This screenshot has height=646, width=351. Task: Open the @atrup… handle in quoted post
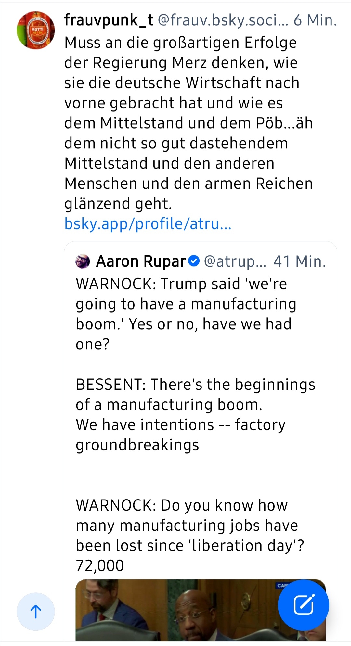[235, 261]
